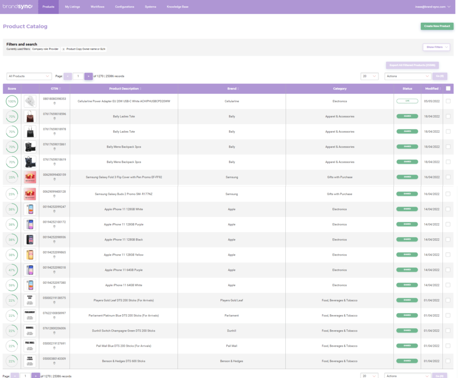This screenshot has height=378, width=458.
Task: Open the page size dropdown showing 20
Action: pyautogui.click(x=369, y=76)
